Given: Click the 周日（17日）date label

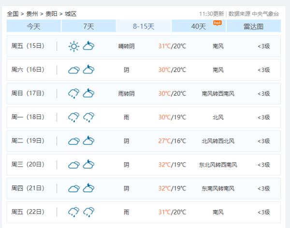Looking at the screenshot, I should tap(28, 93).
